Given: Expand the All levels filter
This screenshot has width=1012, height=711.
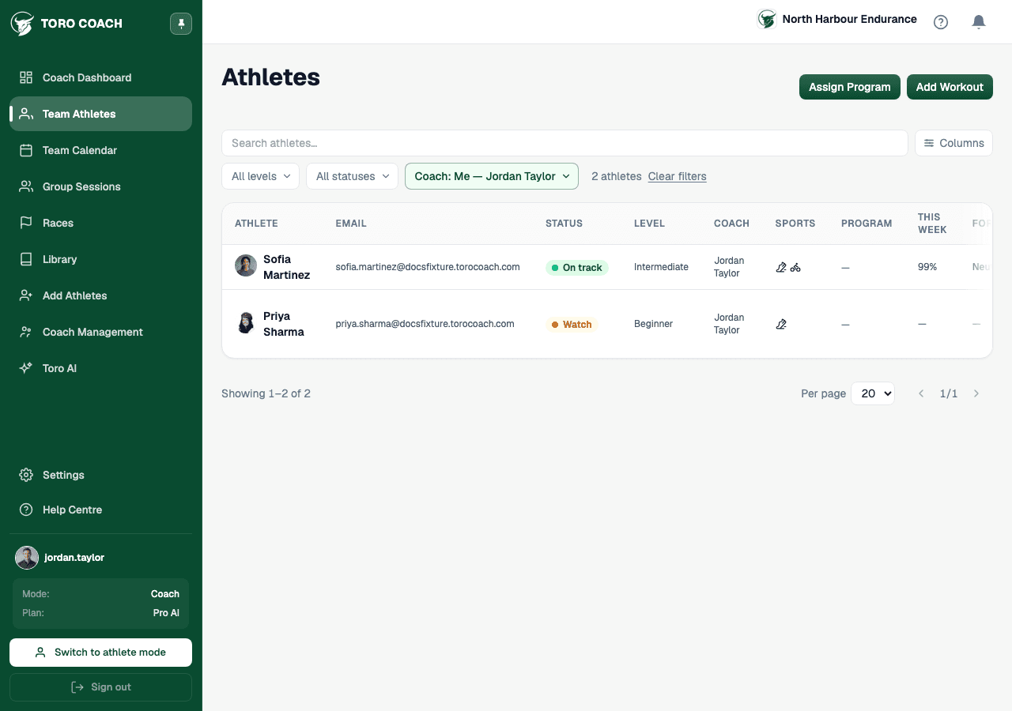Looking at the screenshot, I should point(261,176).
